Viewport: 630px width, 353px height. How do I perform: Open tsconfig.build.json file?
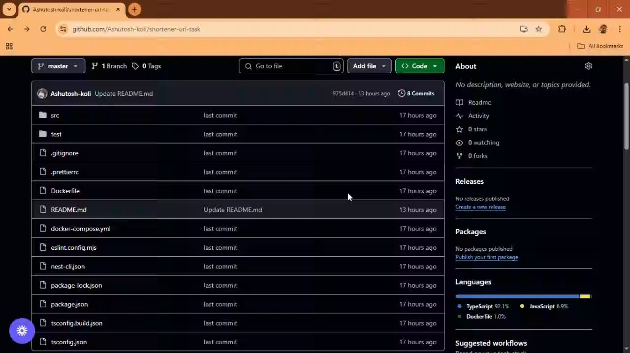click(x=76, y=323)
